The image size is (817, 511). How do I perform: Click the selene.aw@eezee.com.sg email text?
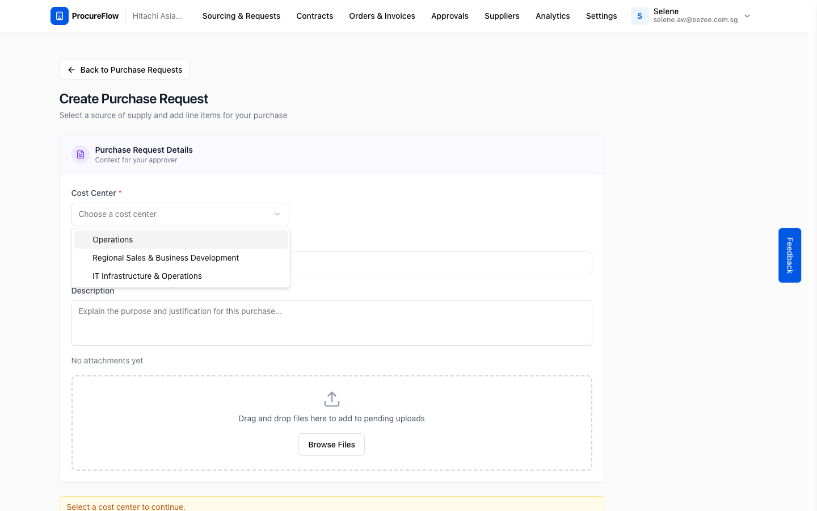click(696, 20)
